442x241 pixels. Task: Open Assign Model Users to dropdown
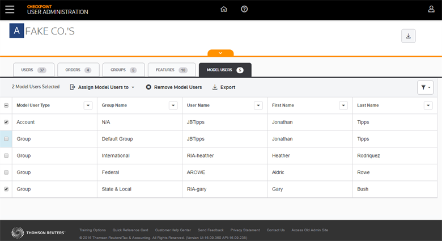[102, 87]
